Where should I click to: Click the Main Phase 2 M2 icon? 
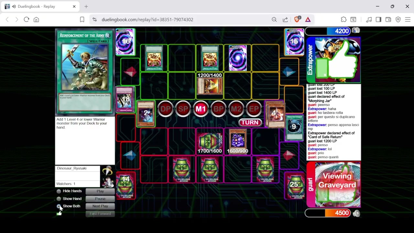point(236,109)
